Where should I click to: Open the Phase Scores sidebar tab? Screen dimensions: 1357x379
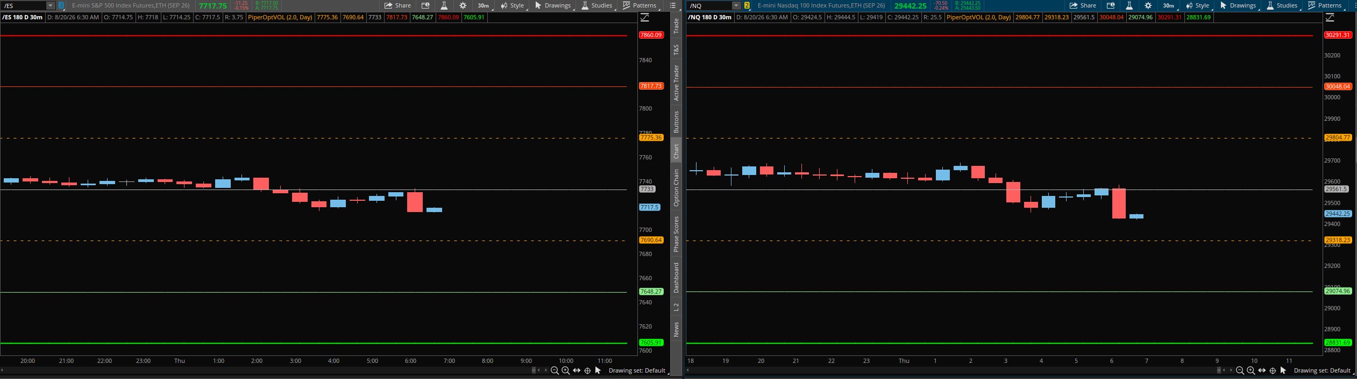pos(676,234)
